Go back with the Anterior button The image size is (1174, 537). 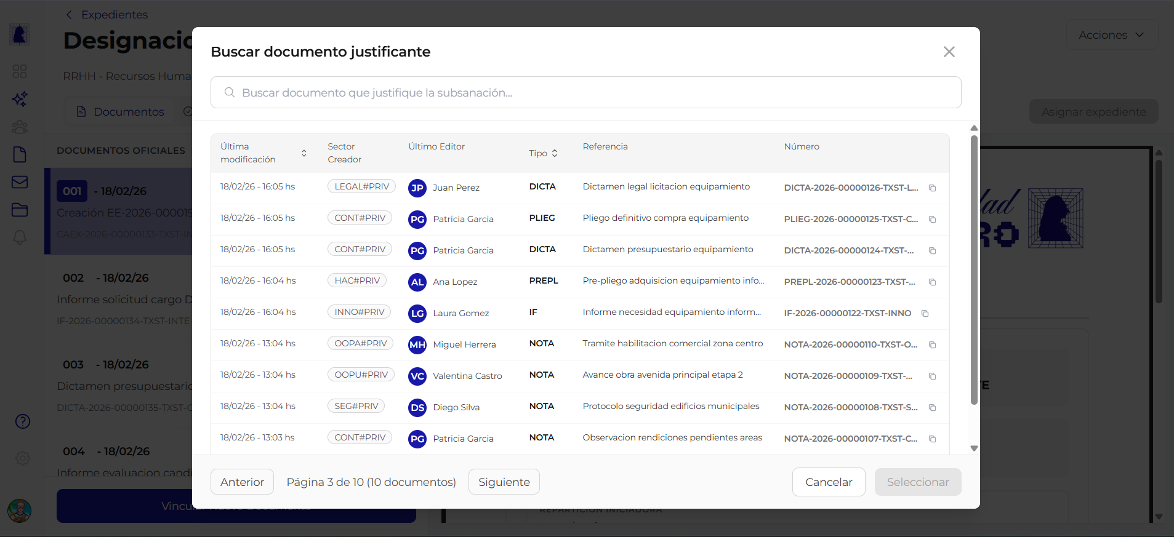point(242,482)
